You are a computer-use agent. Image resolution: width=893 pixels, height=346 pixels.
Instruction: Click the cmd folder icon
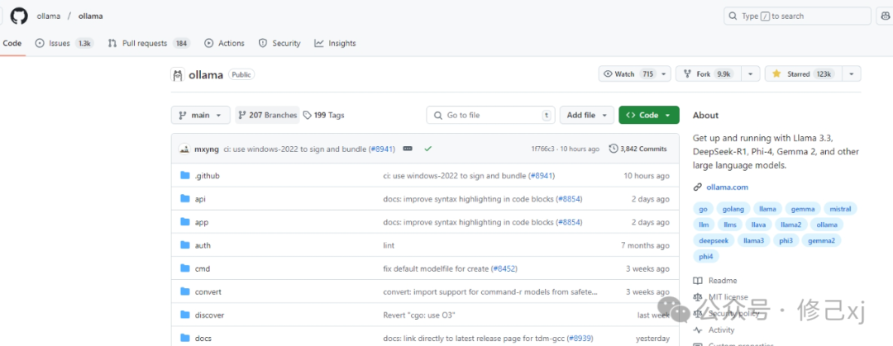(184, 268)
